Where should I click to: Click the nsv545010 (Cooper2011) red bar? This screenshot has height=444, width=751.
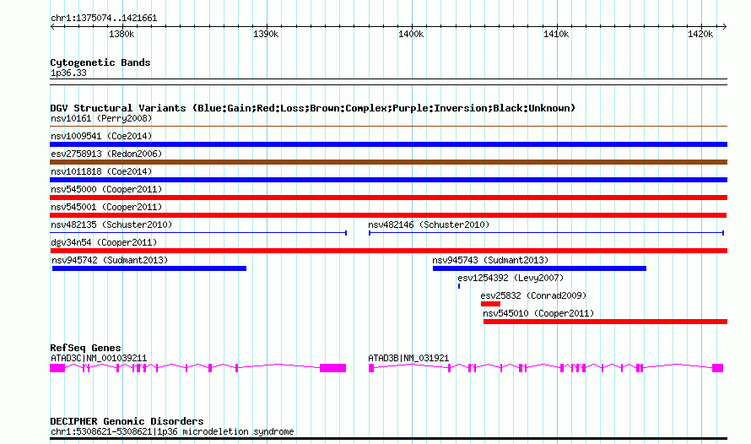coord(605,322)
